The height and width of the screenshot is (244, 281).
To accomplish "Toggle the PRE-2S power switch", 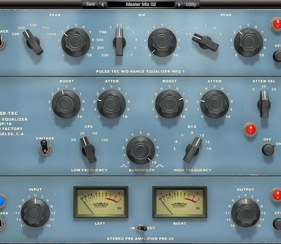I will click(277, 224).
